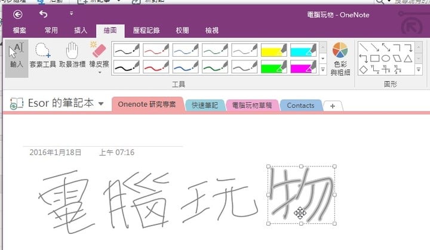Open 色彩與粗細 color and thickness
Screen dimensions: 430x250
pos(340,58)
